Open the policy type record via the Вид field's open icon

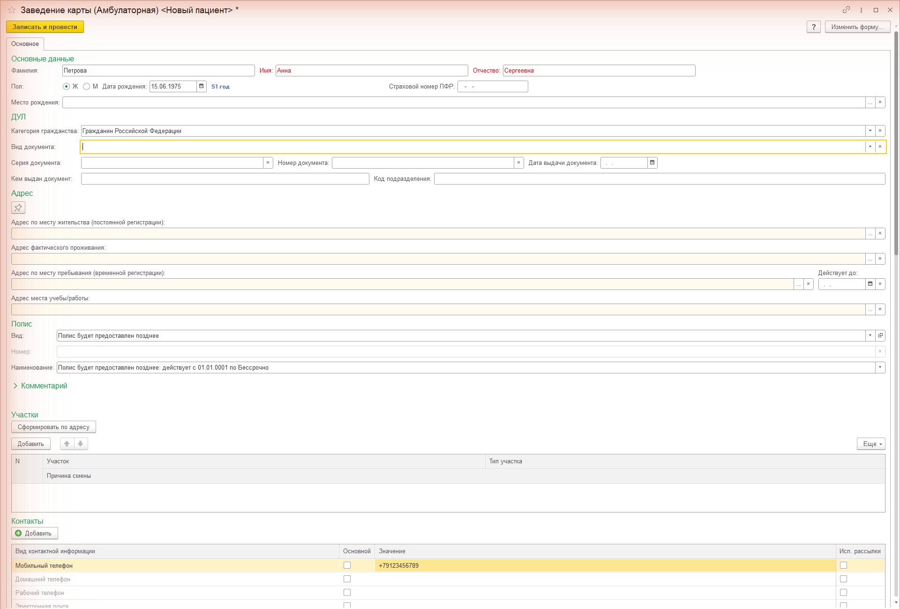[x=880, y=335]
